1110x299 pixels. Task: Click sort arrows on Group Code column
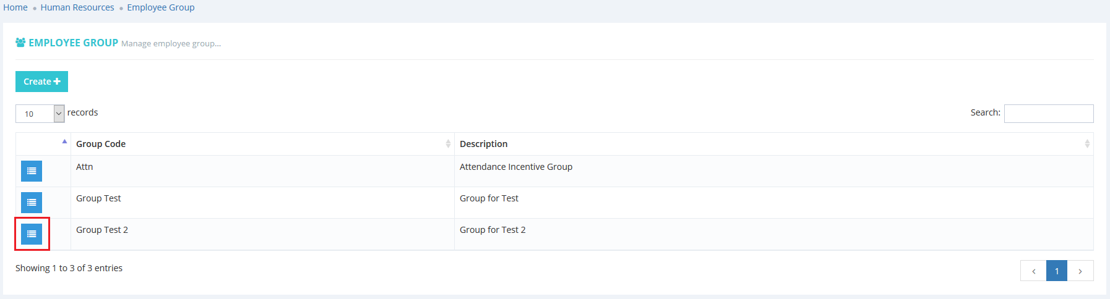448,144
